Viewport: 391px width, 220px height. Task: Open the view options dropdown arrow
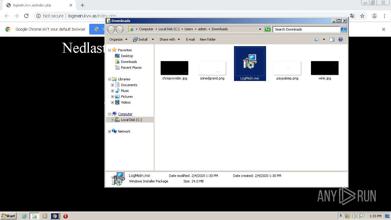click(324, 39)
